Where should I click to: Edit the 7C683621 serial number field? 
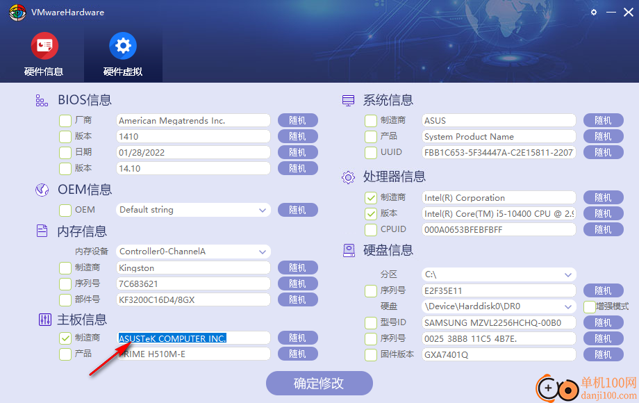click(193, 283)
